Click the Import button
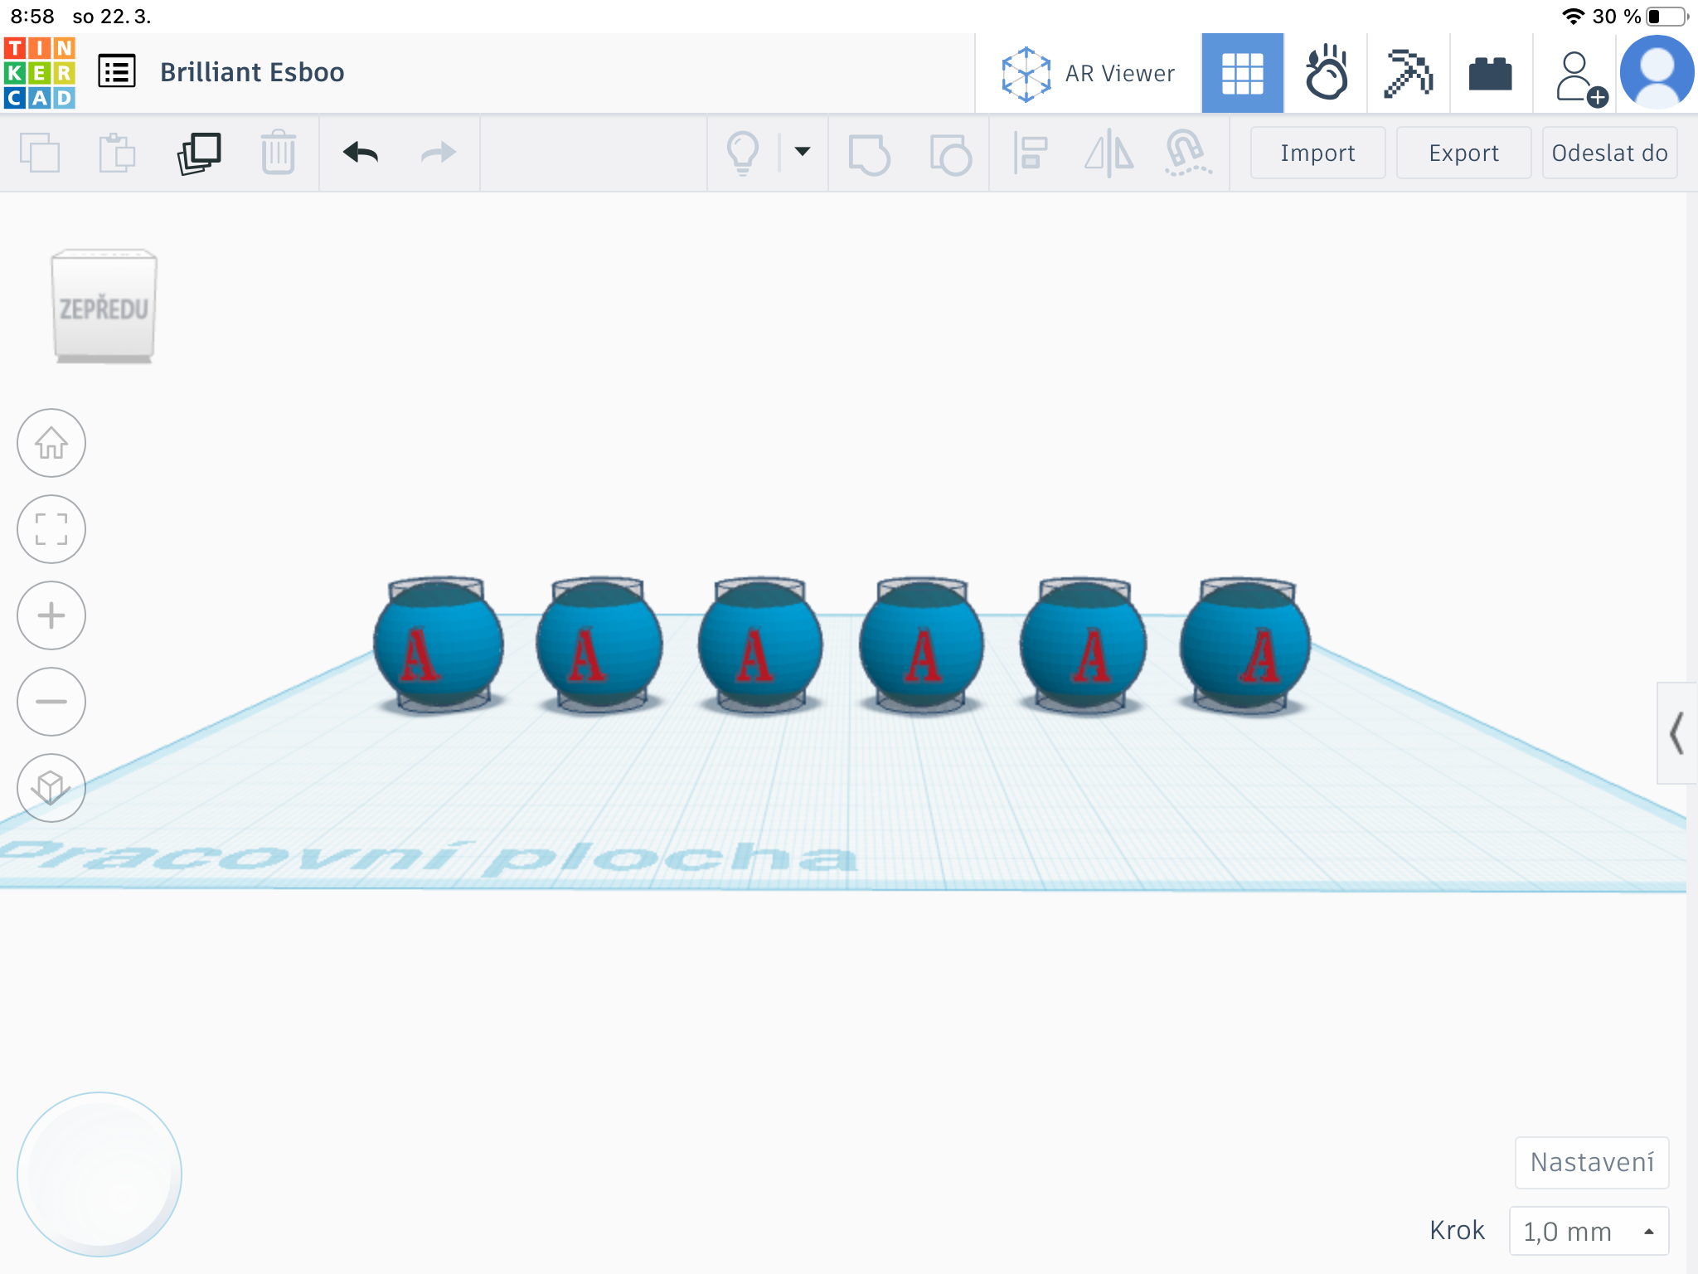Viewport: 1698px width, 1274px height. click(x=1317, y=153)
